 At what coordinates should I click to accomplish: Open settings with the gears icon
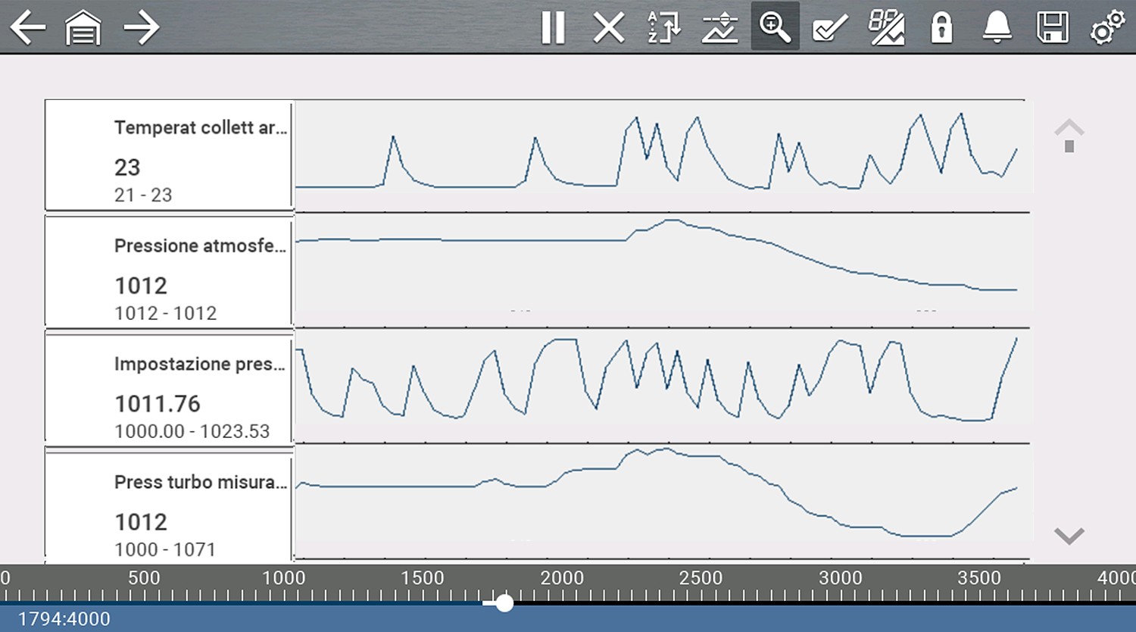[x=1107, y=28]
